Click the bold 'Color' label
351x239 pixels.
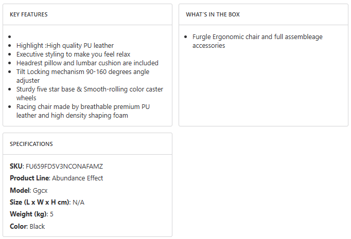(x=19, y=226)
